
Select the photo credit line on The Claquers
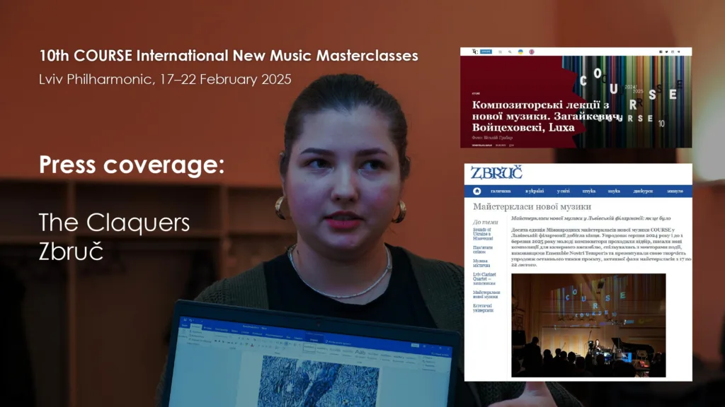click(x=492, y=138)
